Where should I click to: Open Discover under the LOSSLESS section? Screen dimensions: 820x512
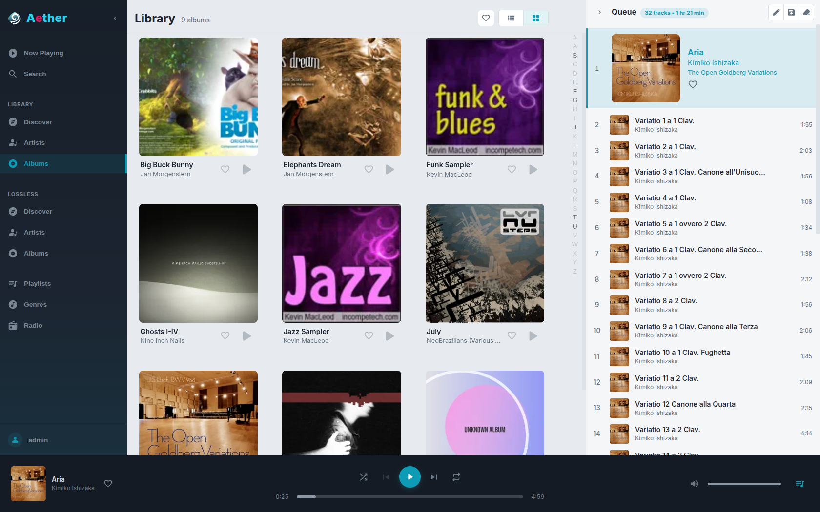(63, 211)
